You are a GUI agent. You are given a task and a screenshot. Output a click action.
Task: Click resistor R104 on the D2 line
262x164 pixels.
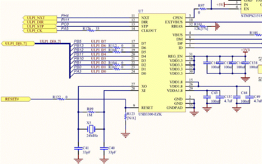point(117,65)
